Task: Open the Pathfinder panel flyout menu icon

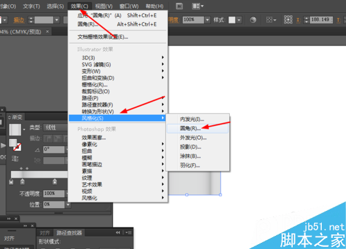Action: pyautogui.click(x=128, y=232)
